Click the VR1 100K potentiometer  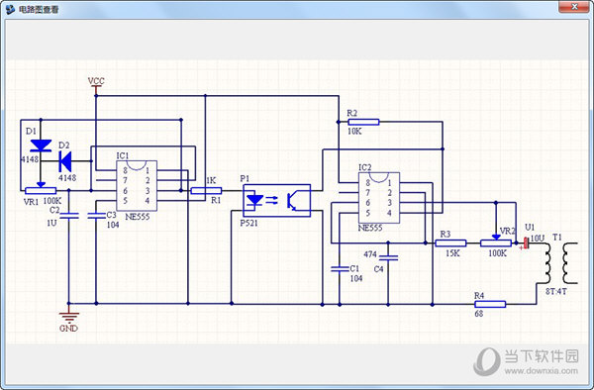click(41, 190)
